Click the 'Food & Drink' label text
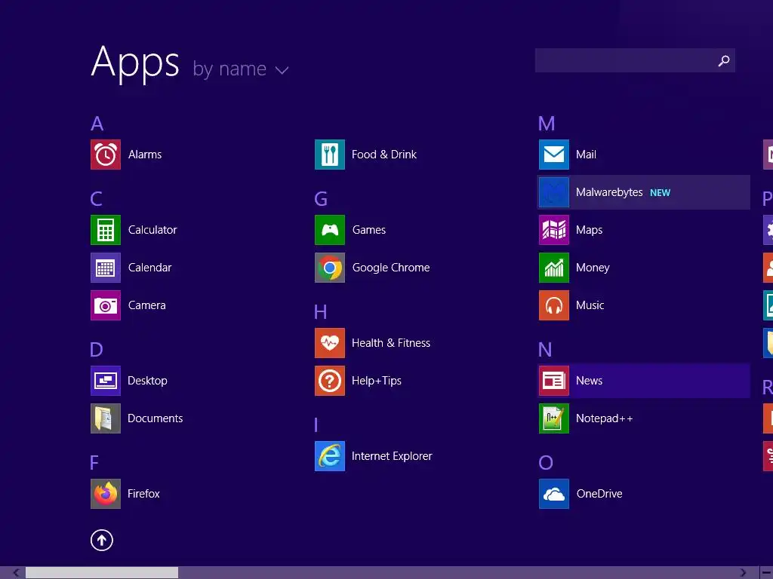 click(x=384, y=155)
